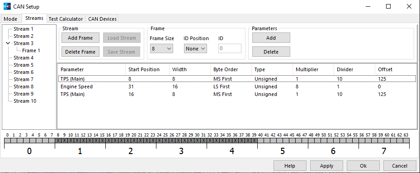Viewport: 420px width, 173px height.
Task: Select Stream 10 in the tree
Action: click(x=25, y=101)
